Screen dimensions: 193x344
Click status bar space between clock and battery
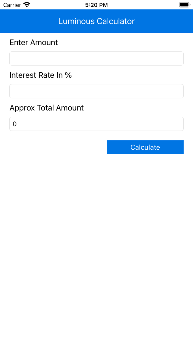pos(143,5)
